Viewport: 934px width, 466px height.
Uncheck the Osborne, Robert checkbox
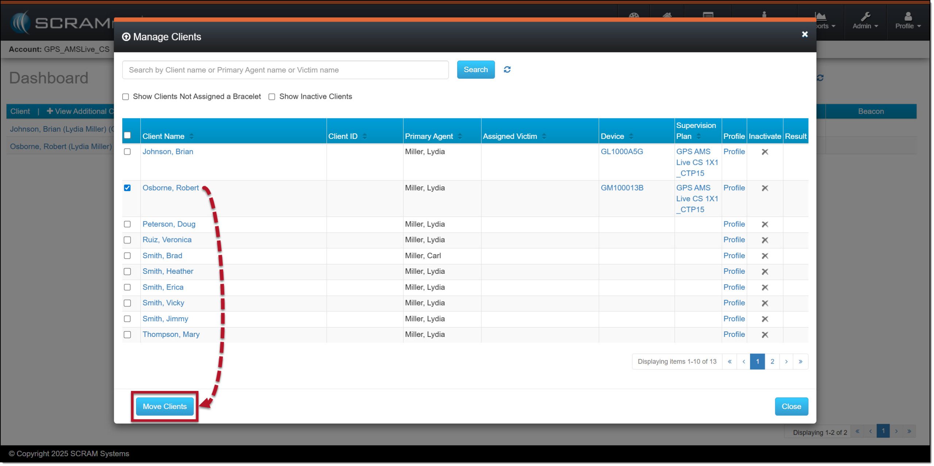point(127,188)
